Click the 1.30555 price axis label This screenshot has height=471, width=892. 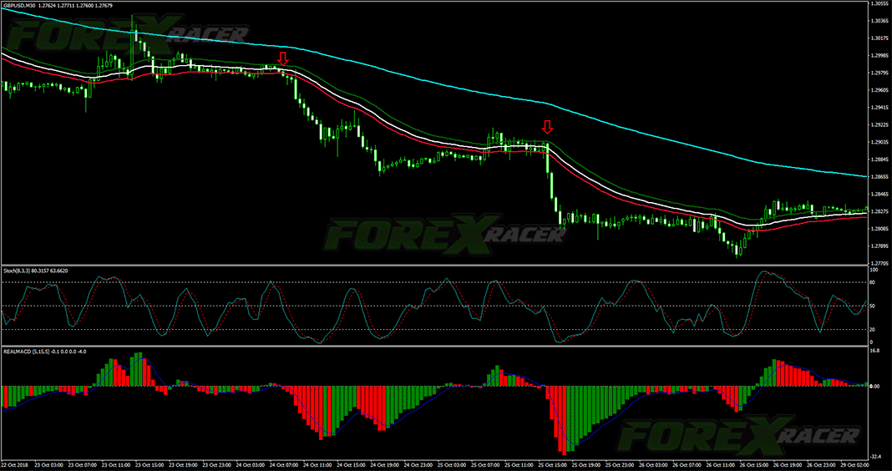point(879,3)
